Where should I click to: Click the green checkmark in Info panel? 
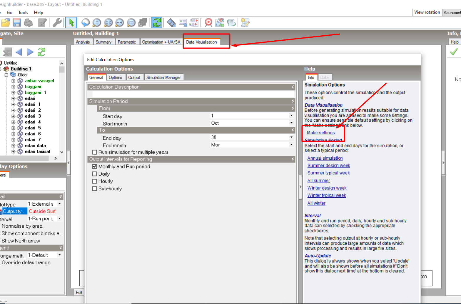[x=454, y=52]
